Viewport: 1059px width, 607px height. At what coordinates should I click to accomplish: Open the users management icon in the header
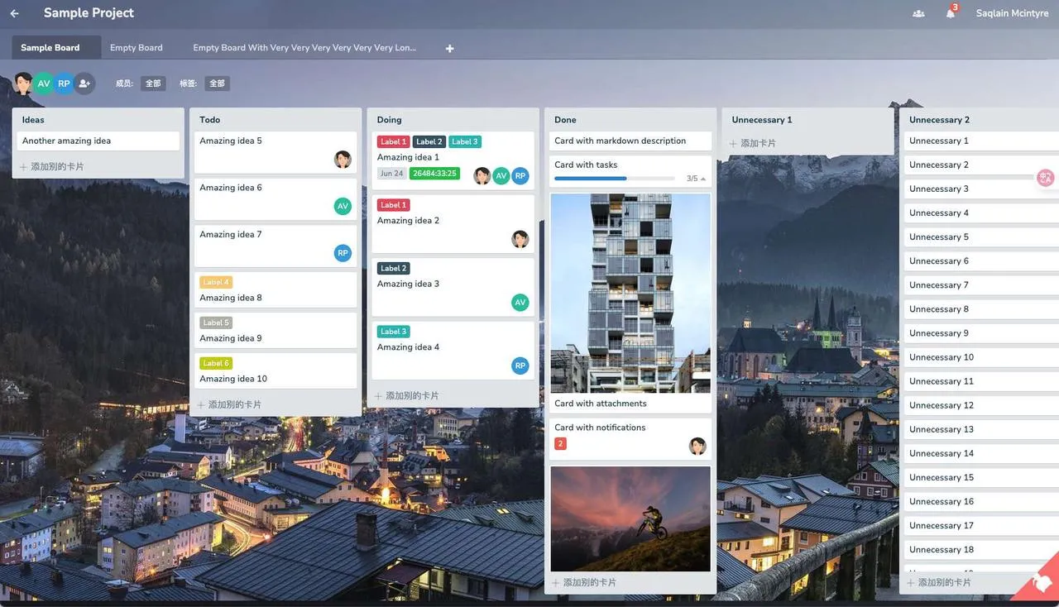pyautogui.click(x=918, y=13)
